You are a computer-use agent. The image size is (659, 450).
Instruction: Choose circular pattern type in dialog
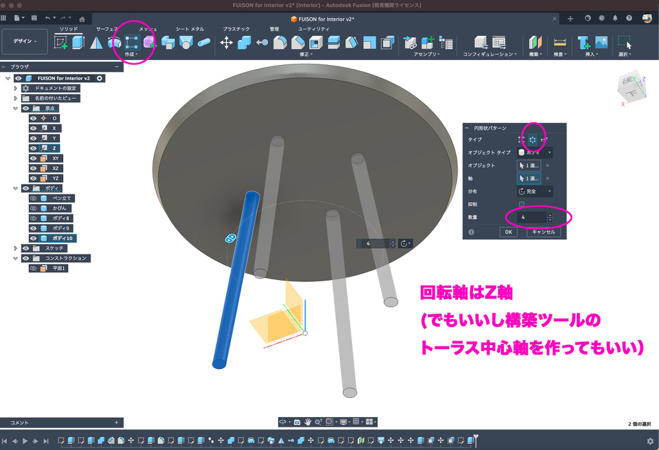click(x=533, y=139)
